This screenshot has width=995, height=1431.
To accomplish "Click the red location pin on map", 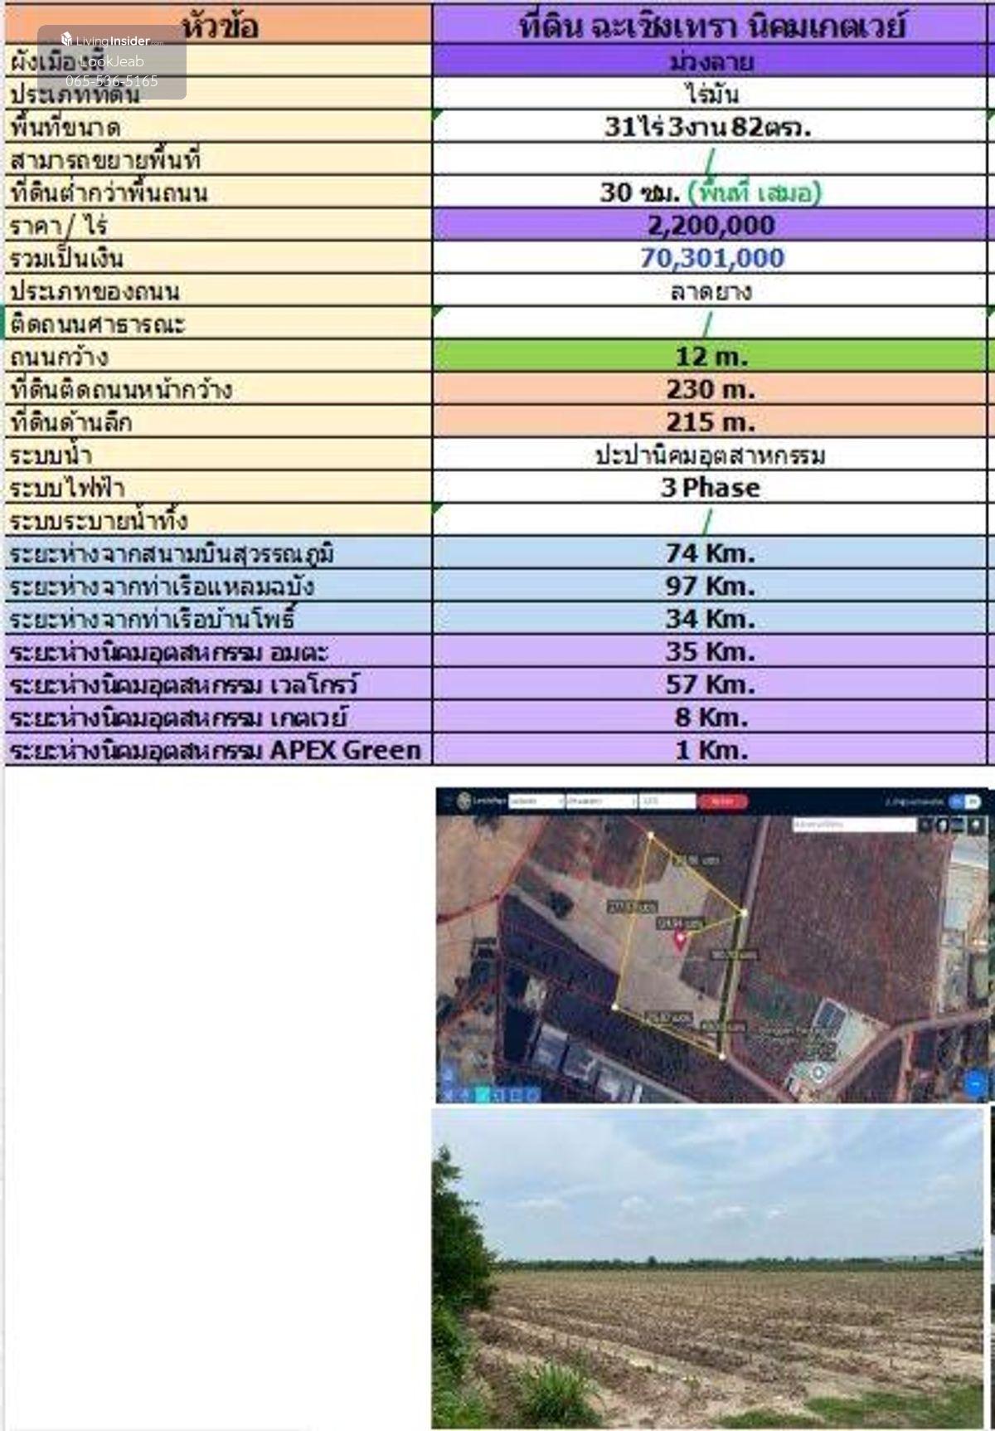I will click(680, 940).
